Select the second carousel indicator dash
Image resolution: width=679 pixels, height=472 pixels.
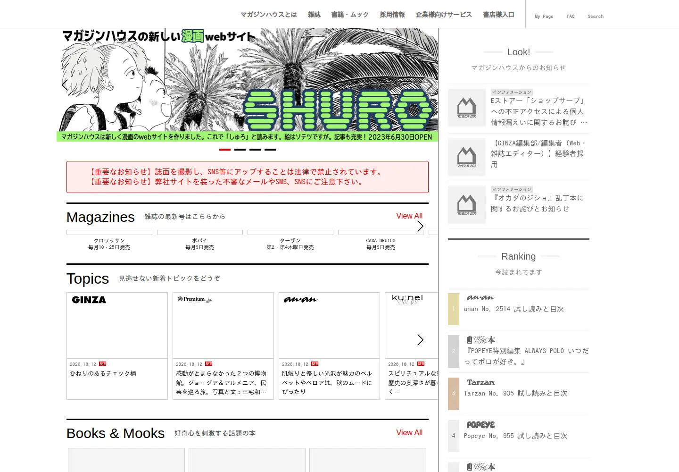pyautogui.click(x=240, y=149)
